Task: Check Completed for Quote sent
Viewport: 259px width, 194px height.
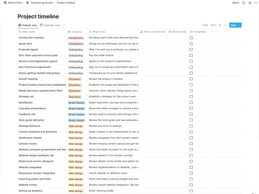Action: 191,43
